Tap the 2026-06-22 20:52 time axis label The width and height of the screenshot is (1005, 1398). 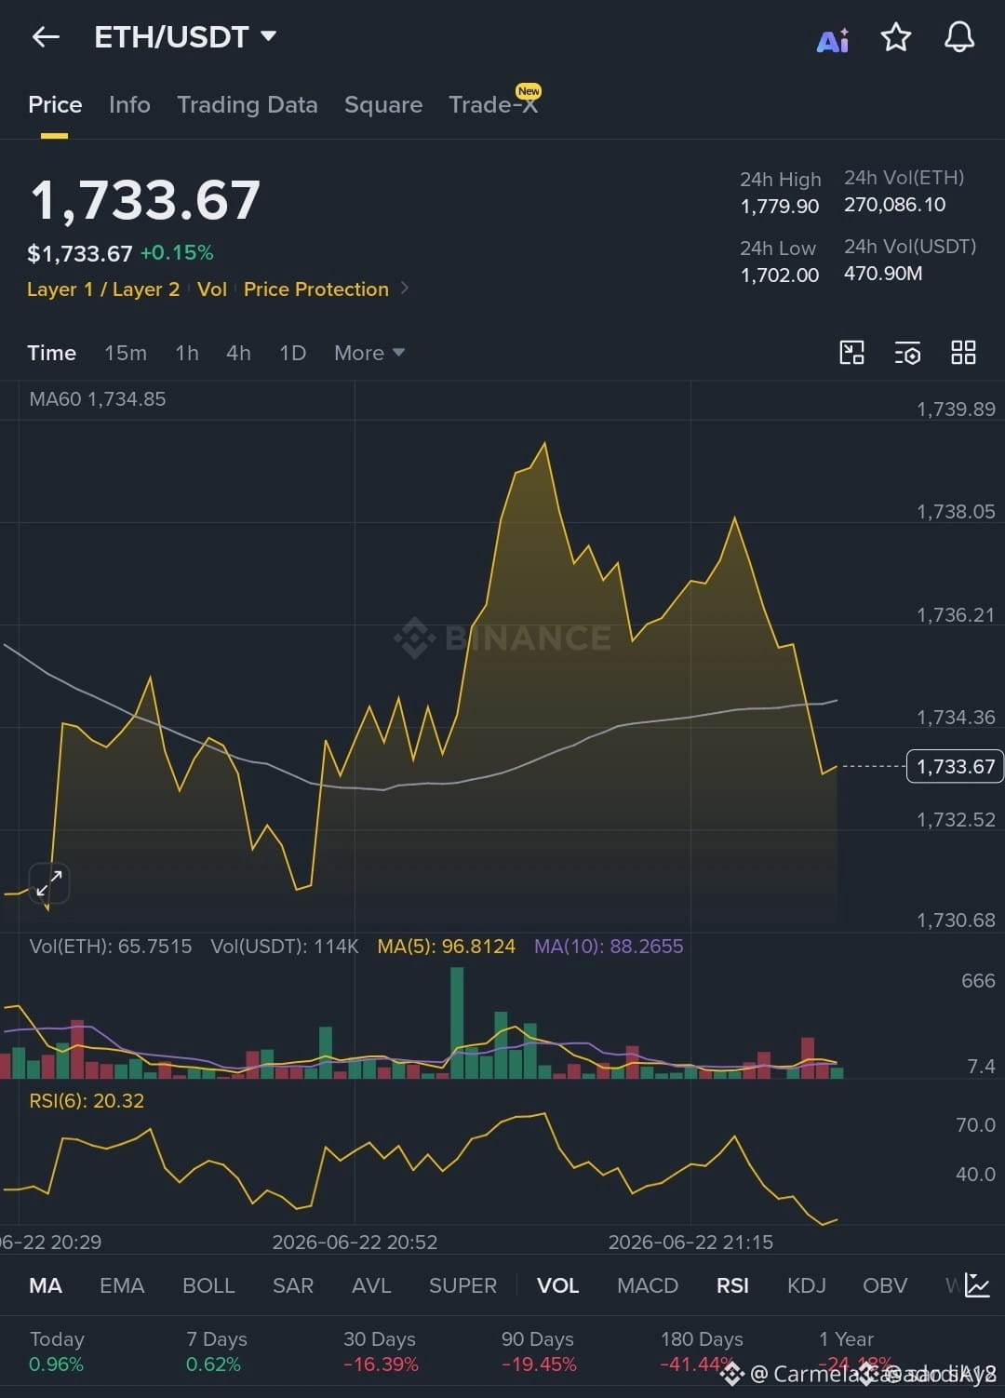(355, 1242)
